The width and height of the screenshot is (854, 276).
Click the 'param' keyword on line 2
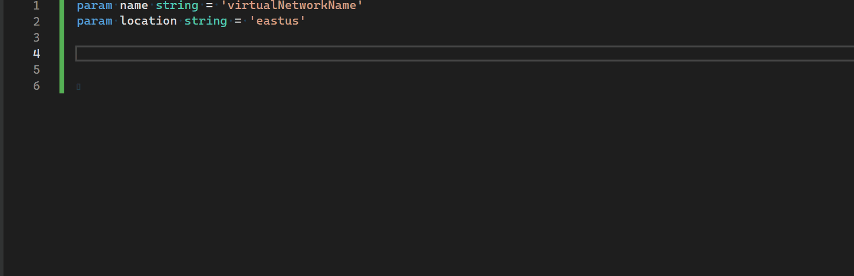(94, 21)
